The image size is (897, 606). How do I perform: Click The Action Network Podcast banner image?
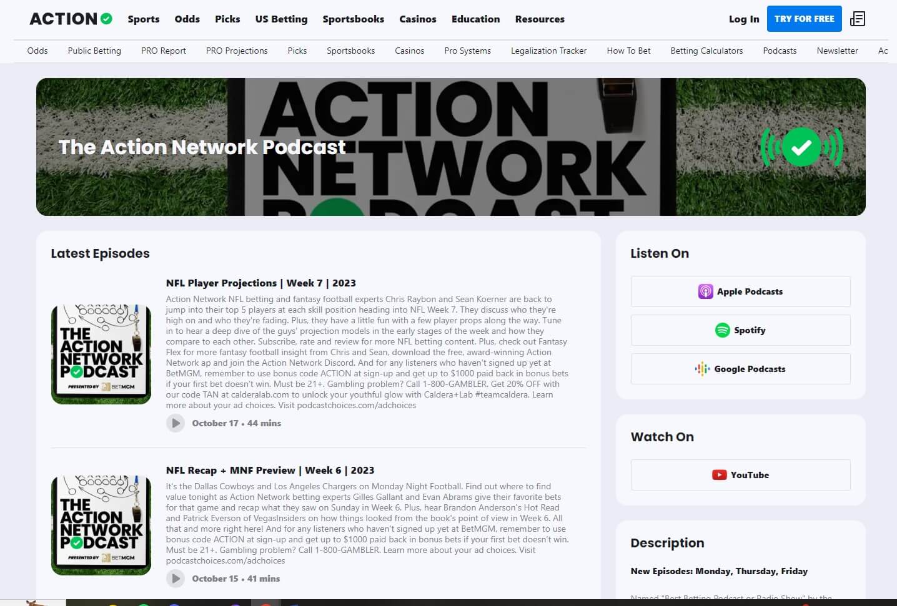[x=451, y=147]
